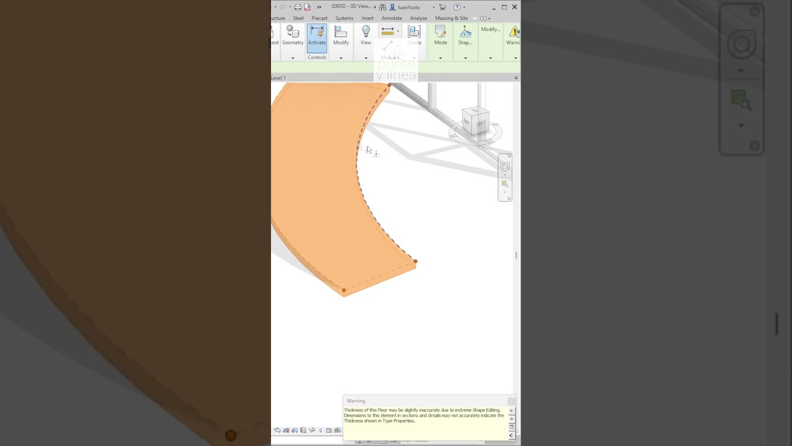Viewport: 792px width, 446px height.
Task: Click the PDF export icon
Action: click(307, 7)
